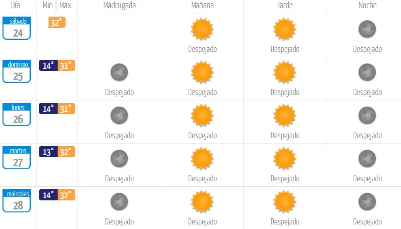This screenshot has width=401, height=229.
Task: Click the moon icon for lunes Madrugada
Action: pos(119,115)
